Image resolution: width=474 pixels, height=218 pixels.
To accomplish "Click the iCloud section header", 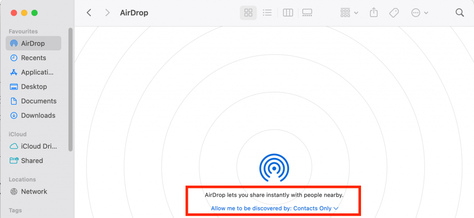I will (18, 134).
